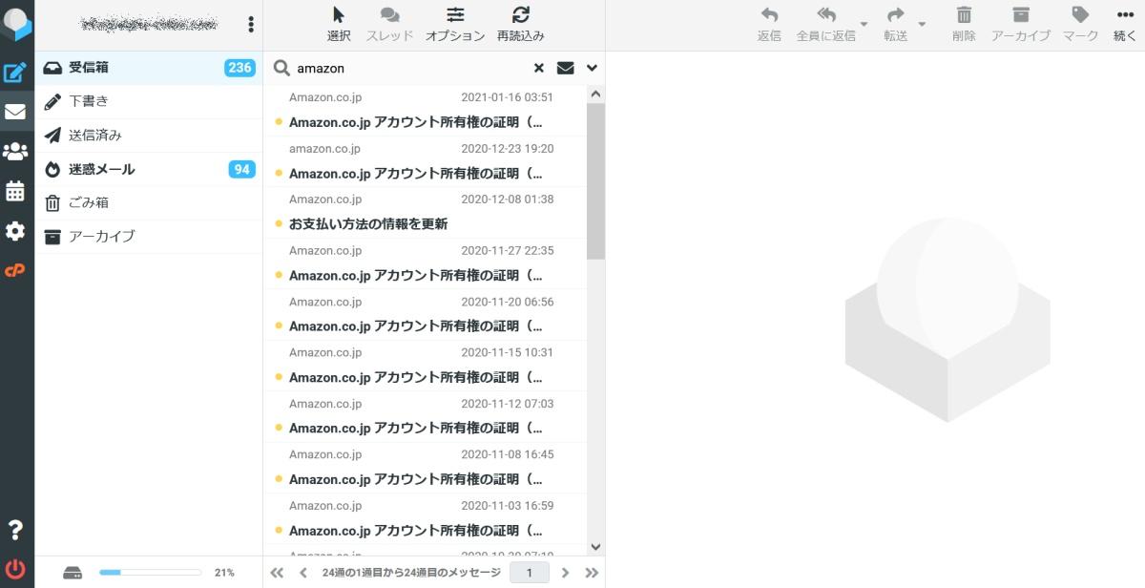Click the 削除 delete button
This screenshot has width=1145, height=588.
pyautogui.click(x=964, y=25)
